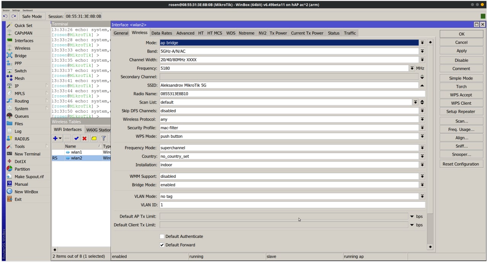The height and width of the screenshot is (263, 488).
Task: Toggle the Default Forward checkbox
Action: [x=162, y=245]
